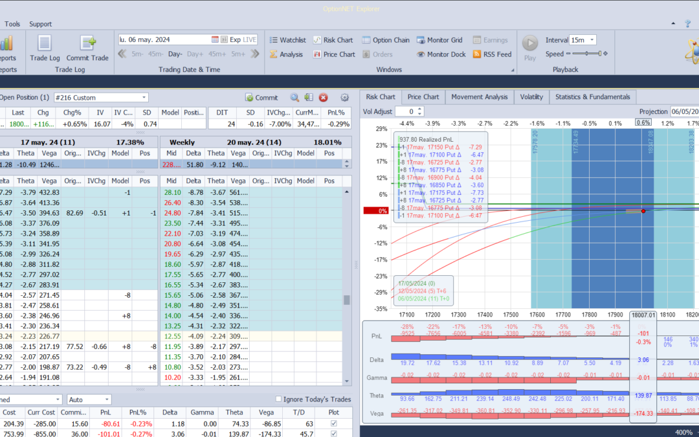Screen dimensions: 699x437
Task: Decrease Vol Adjust with the down arrow
Action: tap(419, 114)
